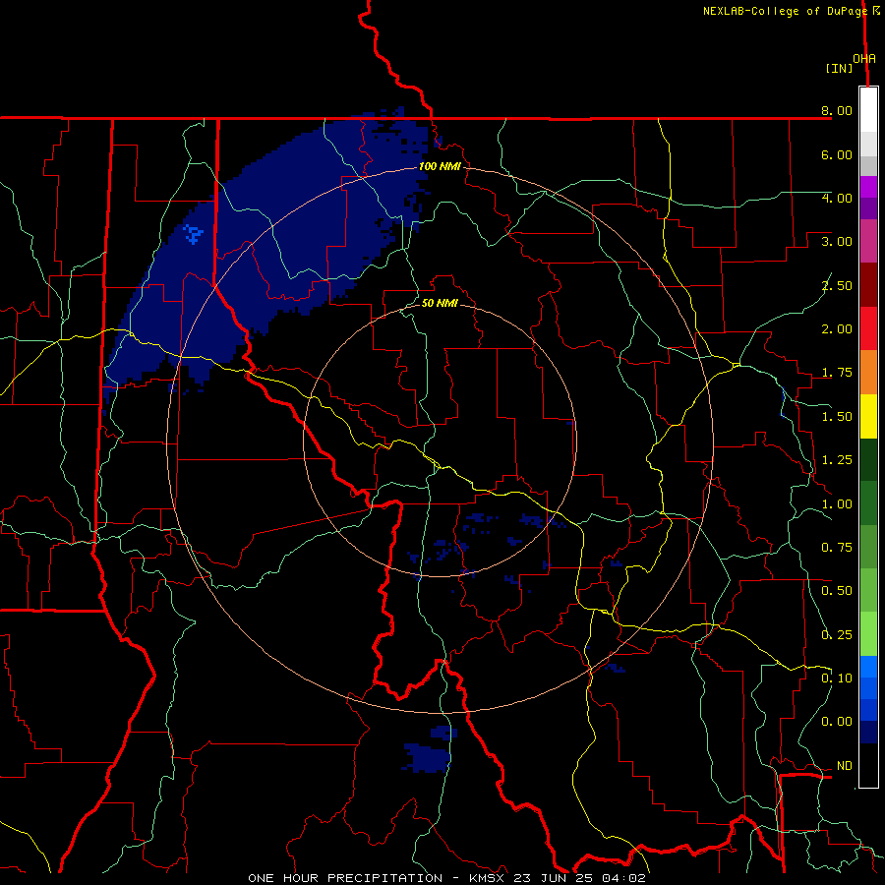Click the 50 NMI range ring label
The width and height of the screenshot is (885, 885).
click(440, 303)
